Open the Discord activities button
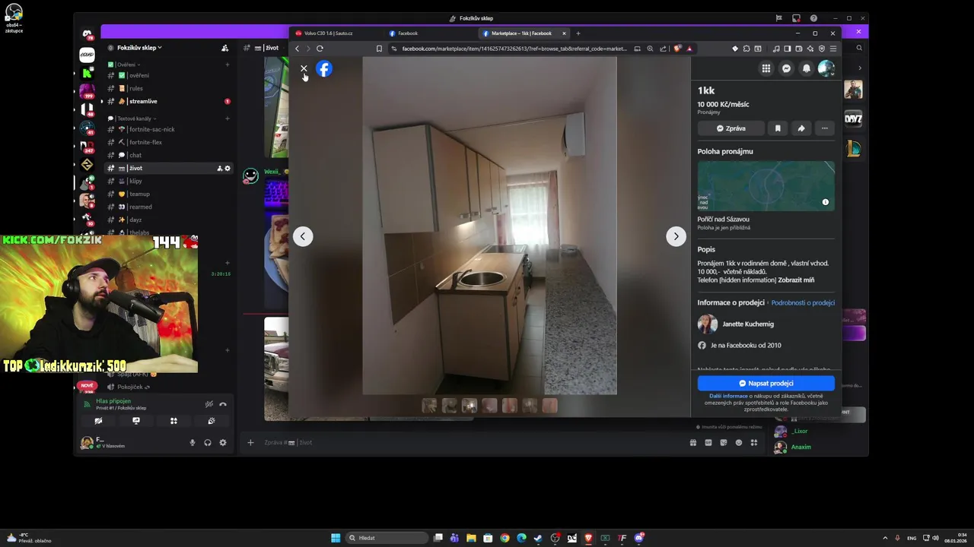The height and width of the screenshot is (547, 974). pyautogui.click(x=173, y=421)
